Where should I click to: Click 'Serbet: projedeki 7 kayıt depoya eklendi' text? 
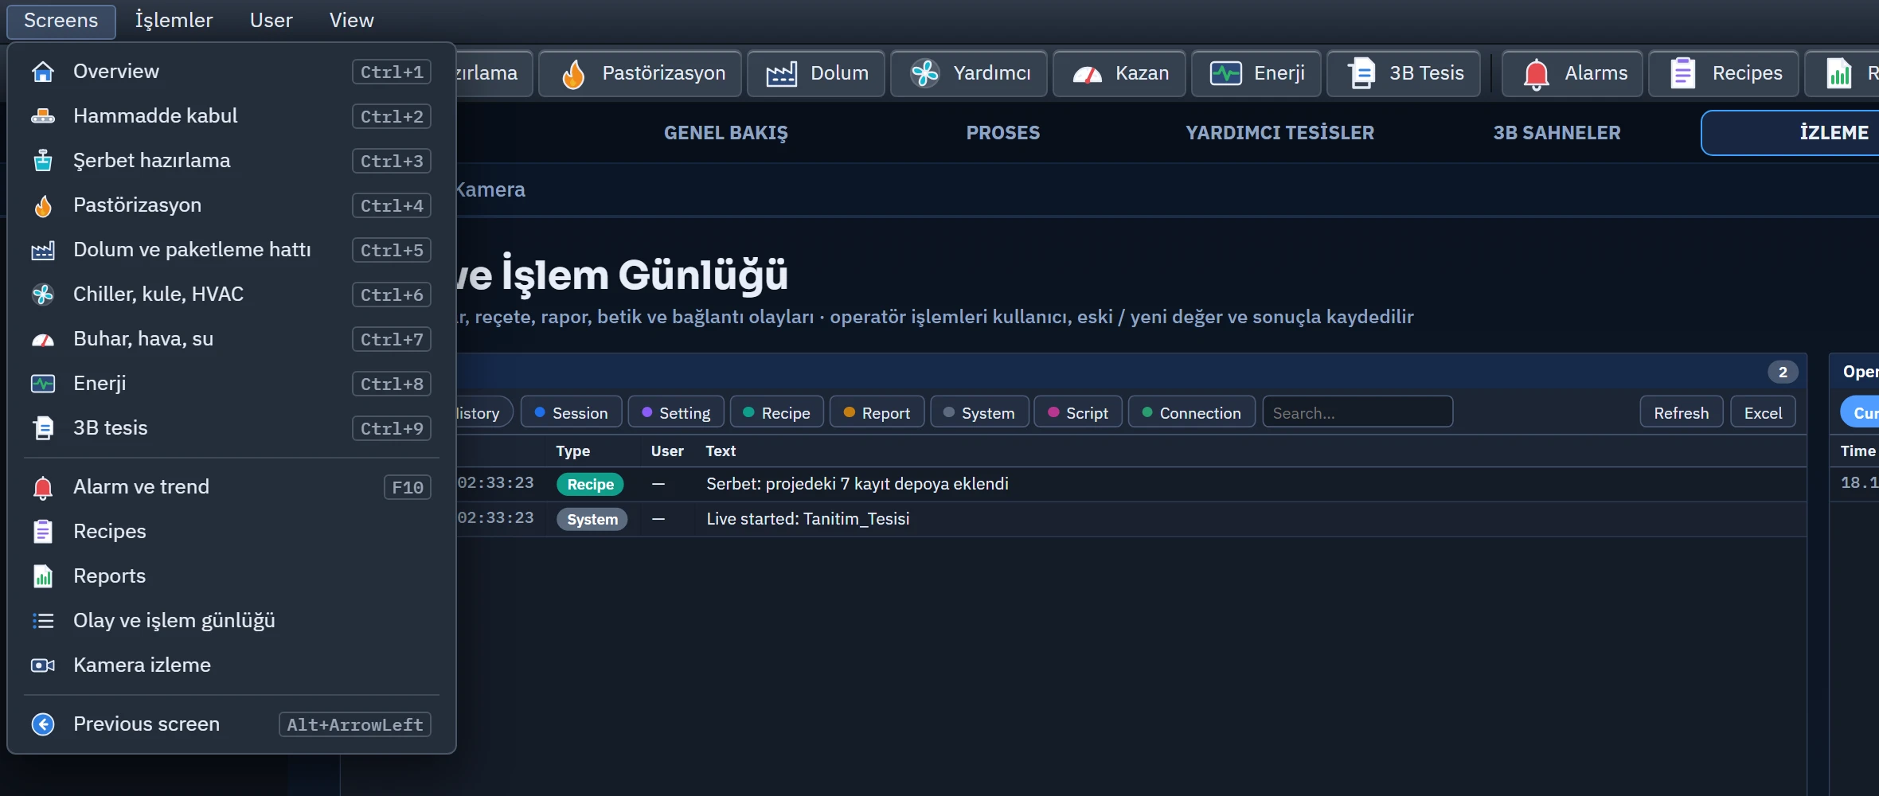857,484
